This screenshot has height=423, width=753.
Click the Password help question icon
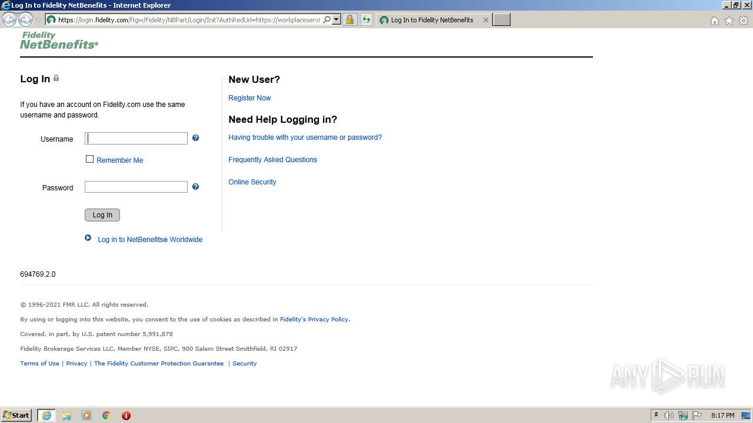(195, 187)
